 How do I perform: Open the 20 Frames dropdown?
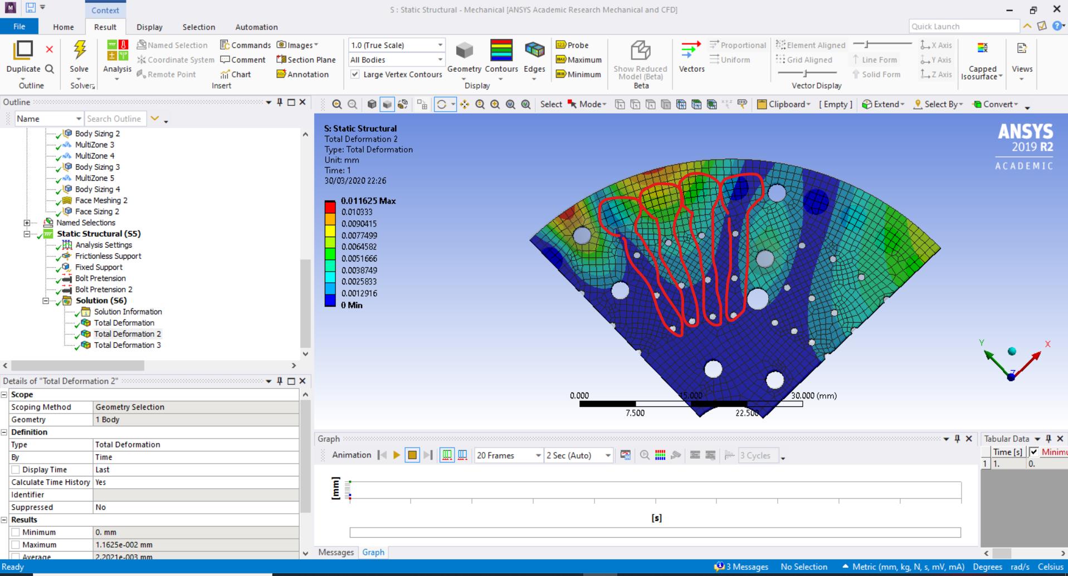(509, 455)
